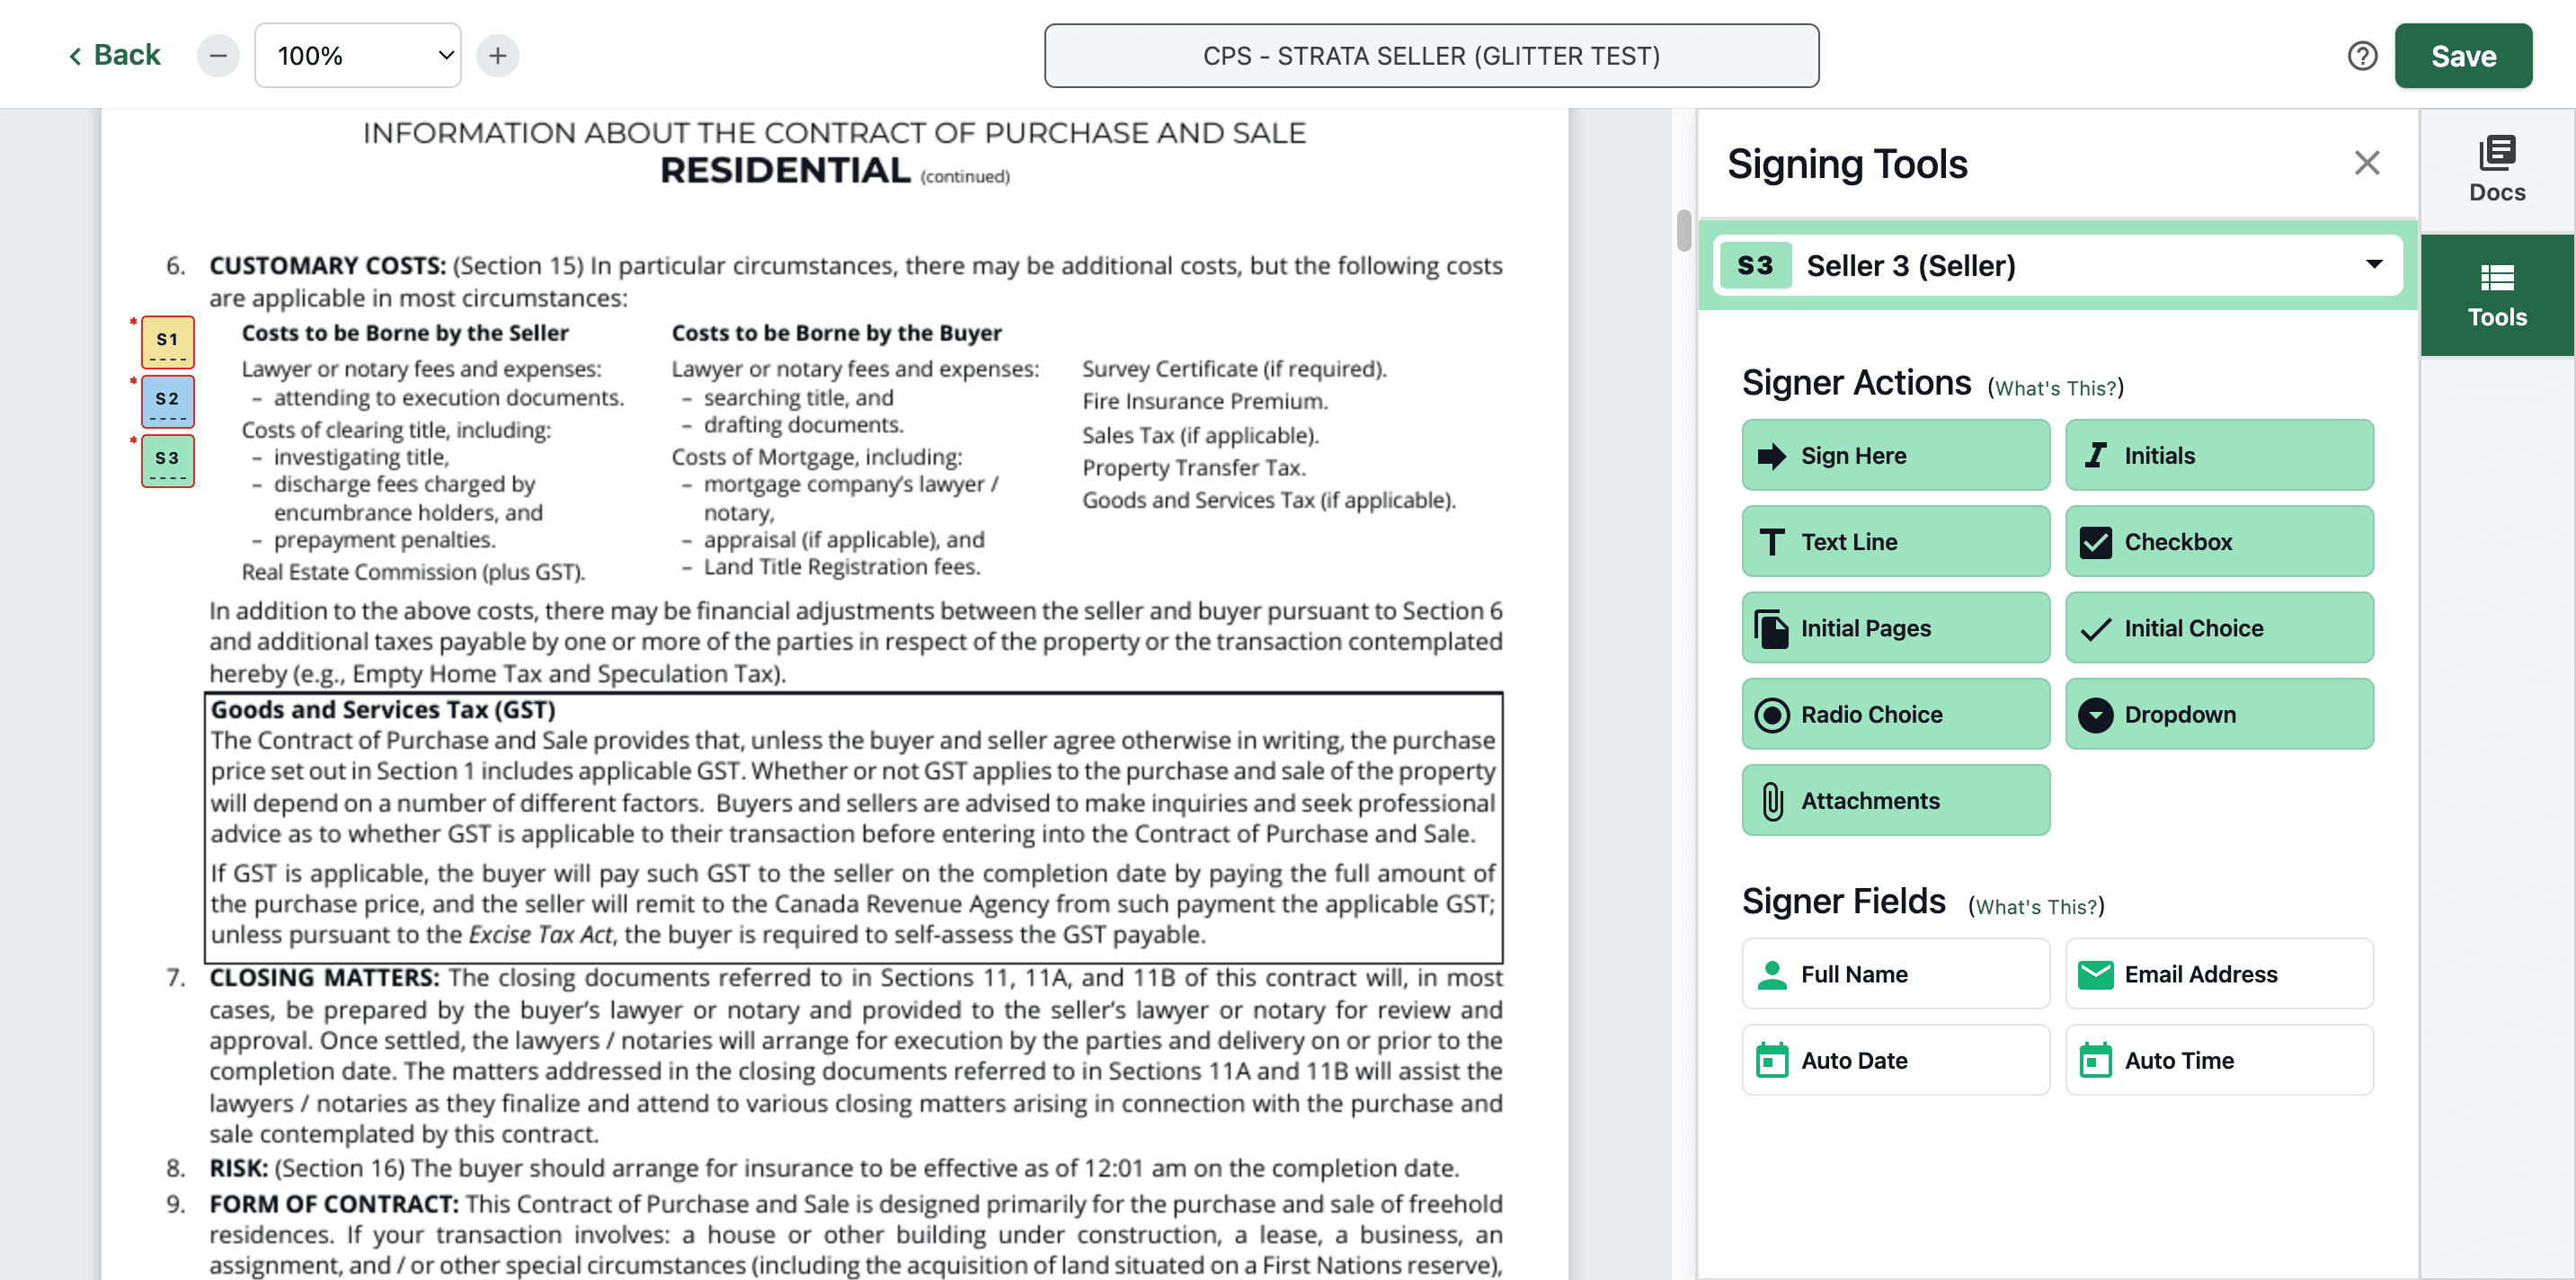
Task: Click the 'CUSTOMARY COSTS:' heading text
Action: pos(327,265)
